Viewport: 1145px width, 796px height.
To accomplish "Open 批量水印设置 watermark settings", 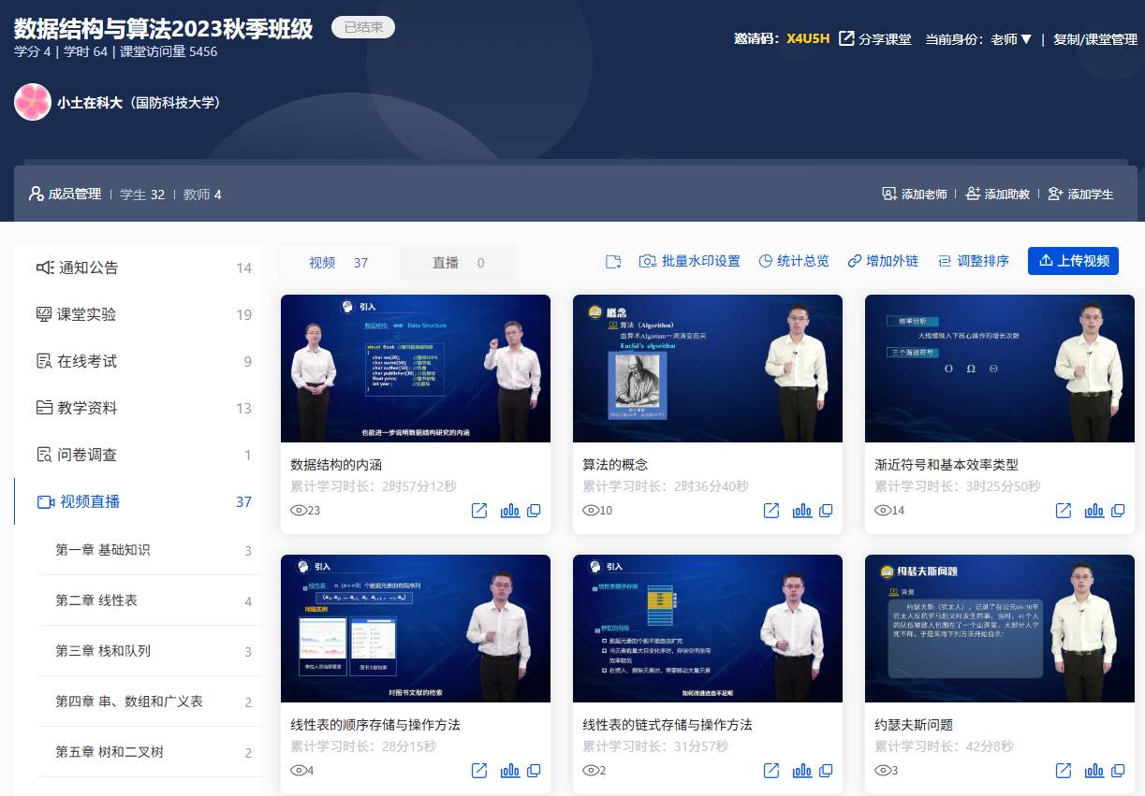I will [690, 262].
